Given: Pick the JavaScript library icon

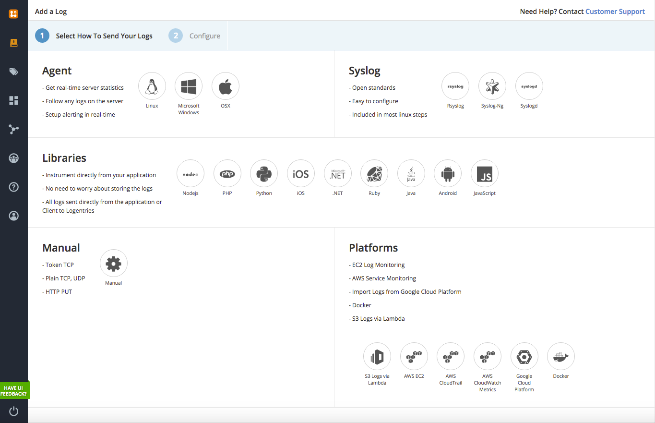Looking at the screenshot, I should click(485, 174).
